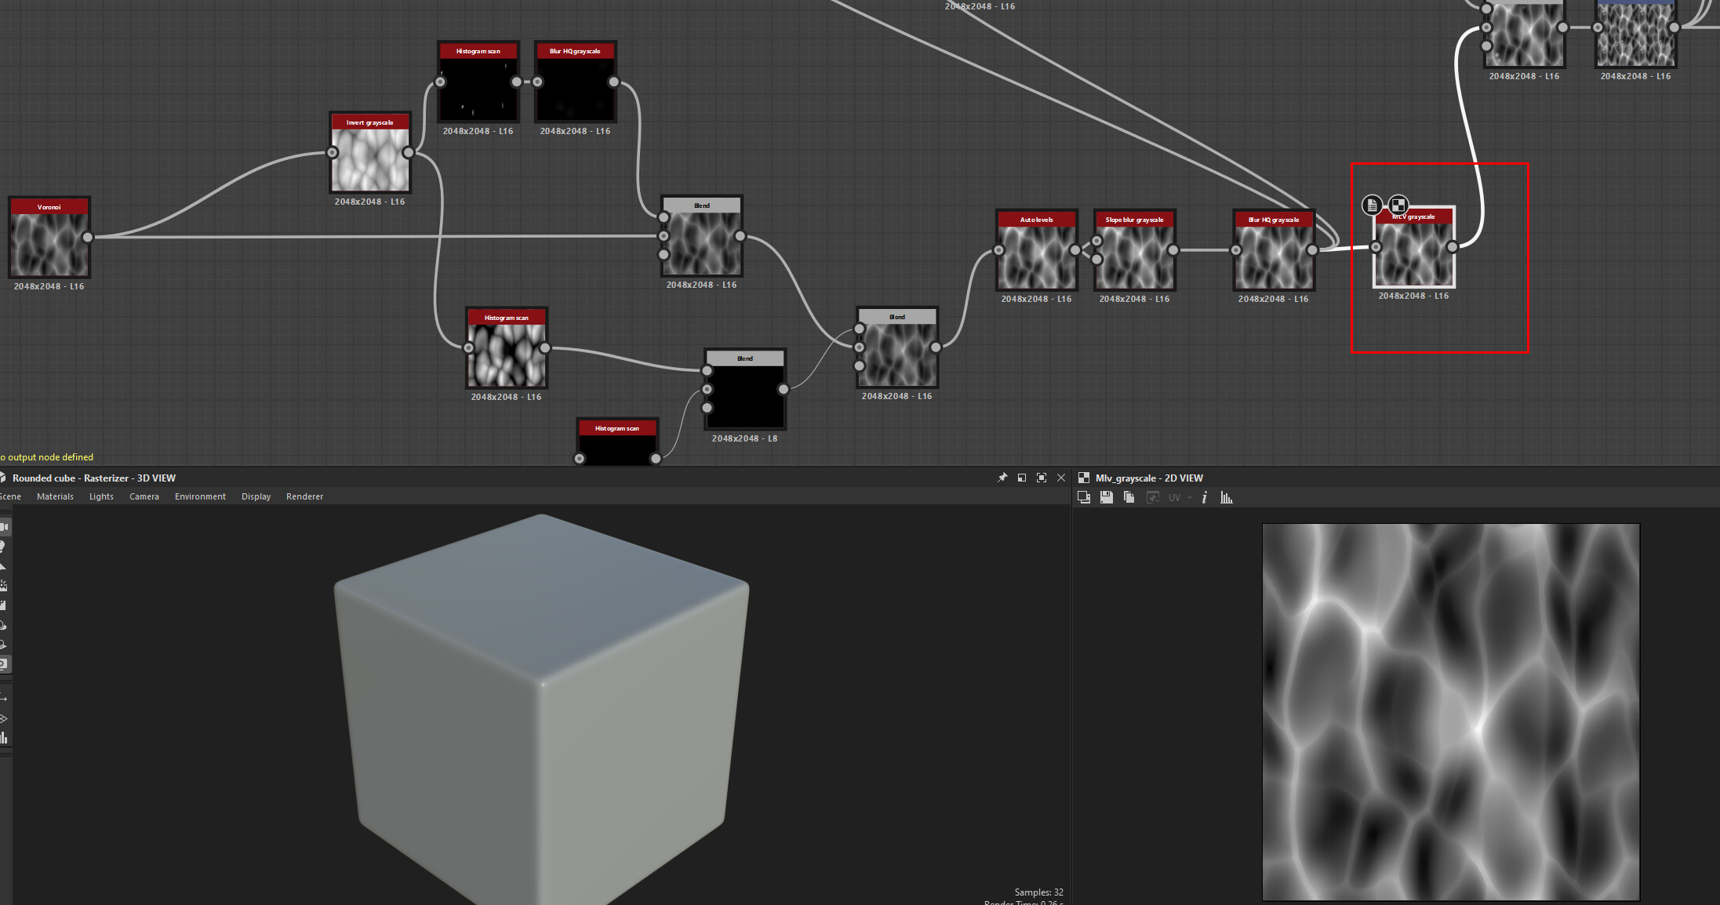This screenshot has height=905, width=1720.
Task: Open the Renderer menu
Action: (304, 496)
